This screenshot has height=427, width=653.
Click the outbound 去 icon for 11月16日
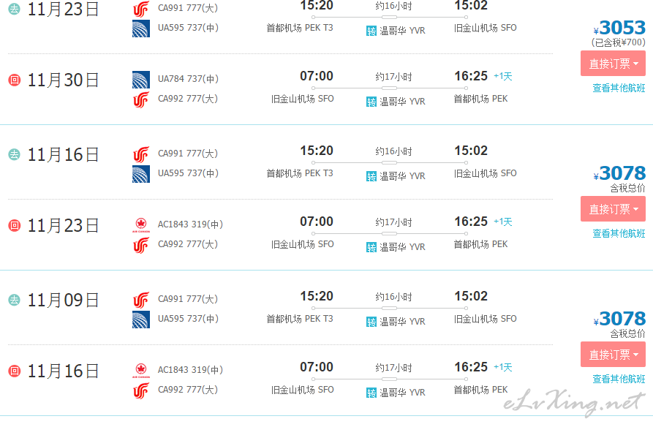coord(14,154)
